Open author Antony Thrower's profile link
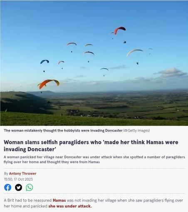This screenshot has height=212, width=188. tap(22, 174)
